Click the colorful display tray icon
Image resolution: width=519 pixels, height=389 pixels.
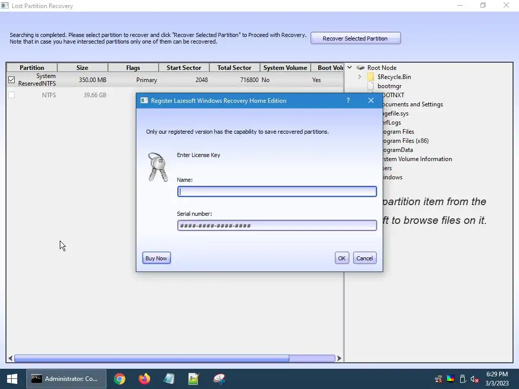click(x=451, y=379)
